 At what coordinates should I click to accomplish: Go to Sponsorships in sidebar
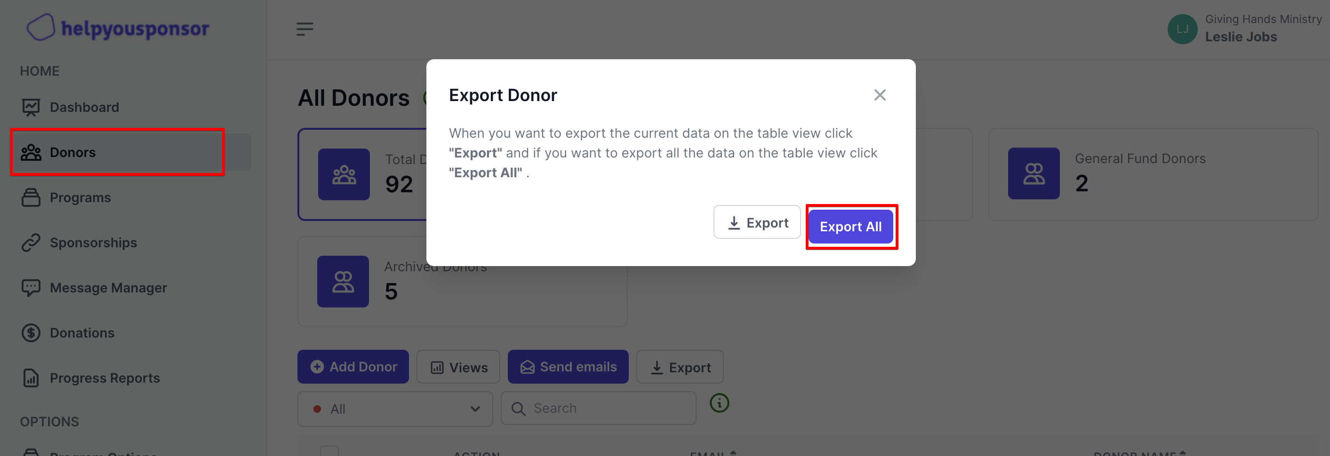coord(93,243)
